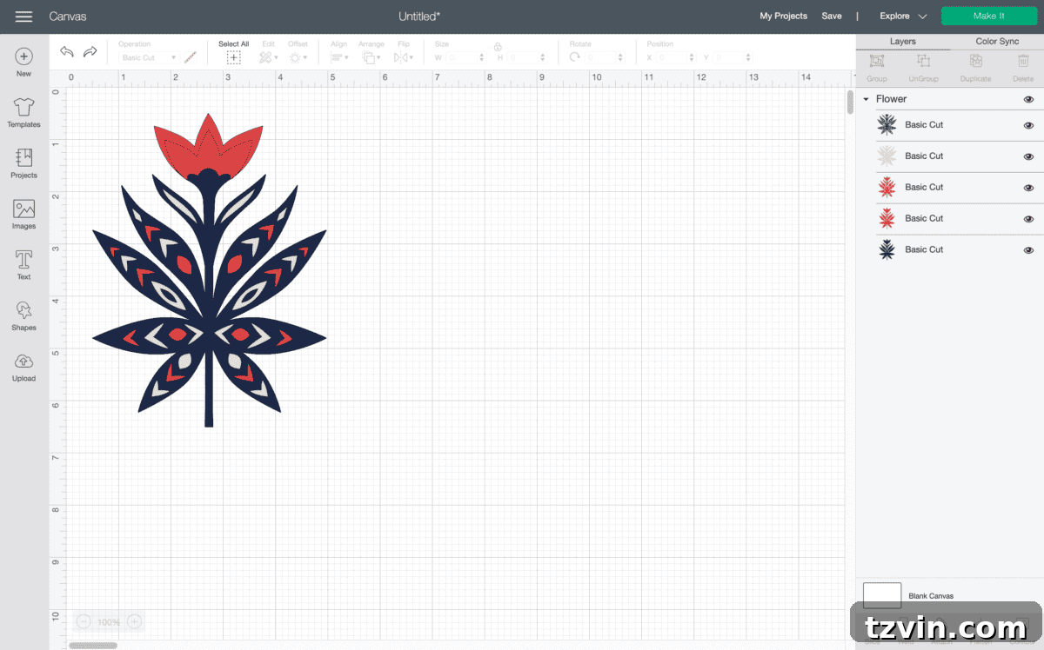
Task: Click the New project icon
Action: tap(23, 56)
